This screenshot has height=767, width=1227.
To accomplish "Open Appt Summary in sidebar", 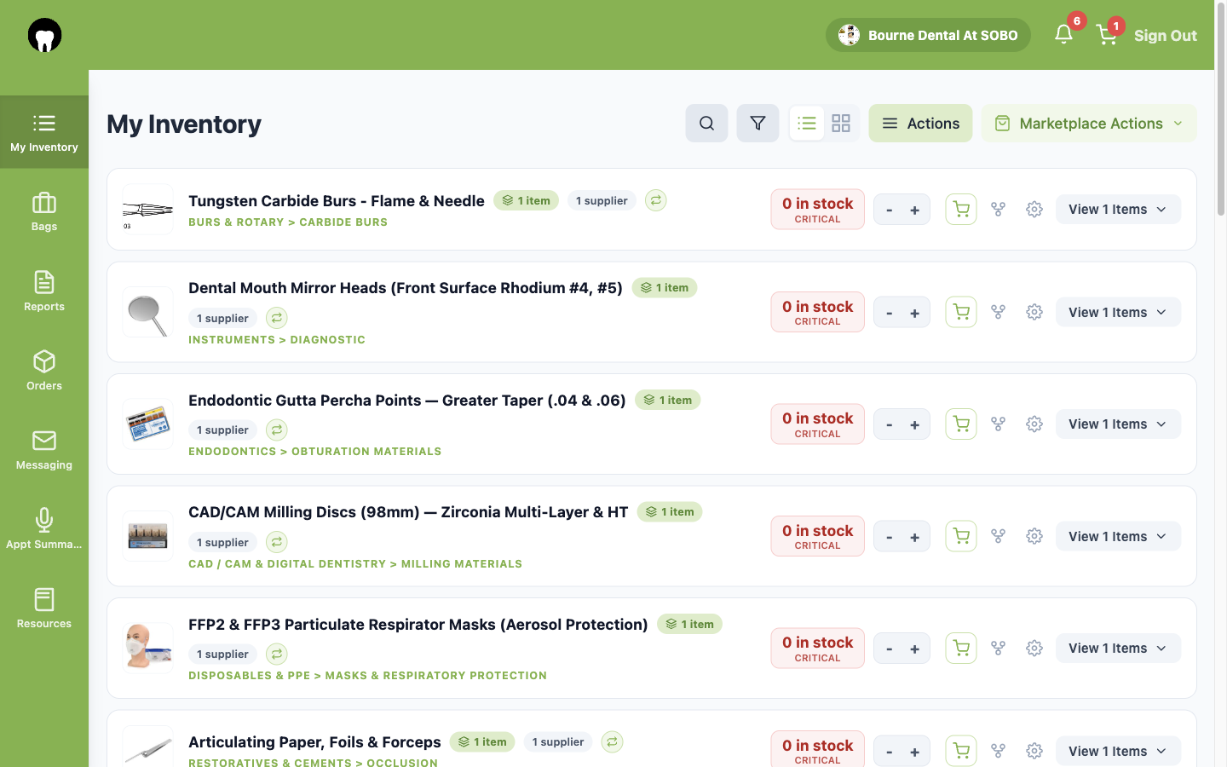I will [x=44, y=529].
